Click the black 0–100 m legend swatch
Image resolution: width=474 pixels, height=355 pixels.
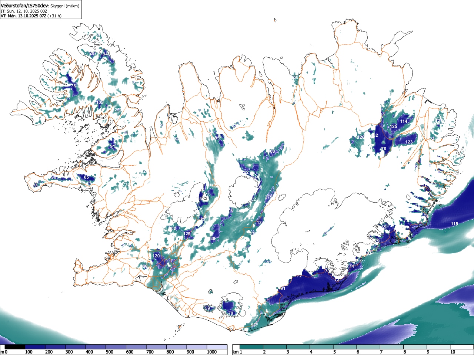coord(15,347)
